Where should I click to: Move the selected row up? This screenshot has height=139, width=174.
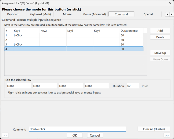(x=160, y=53)
